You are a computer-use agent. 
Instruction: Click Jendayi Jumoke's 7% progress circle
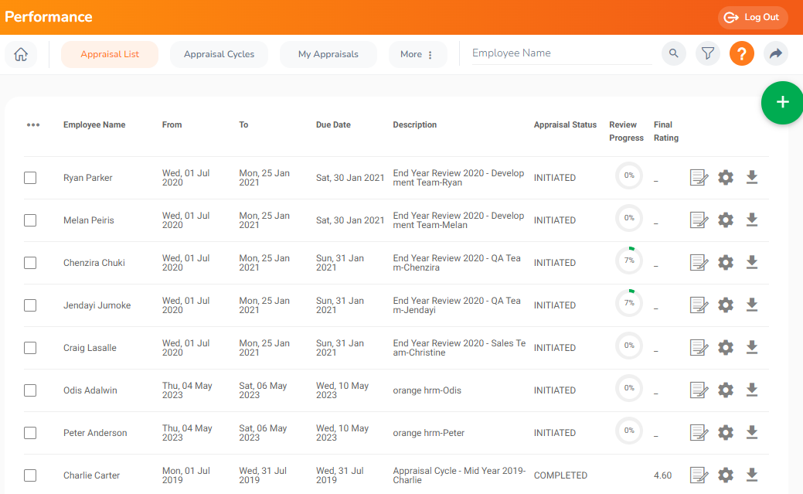tap(629, 303)
